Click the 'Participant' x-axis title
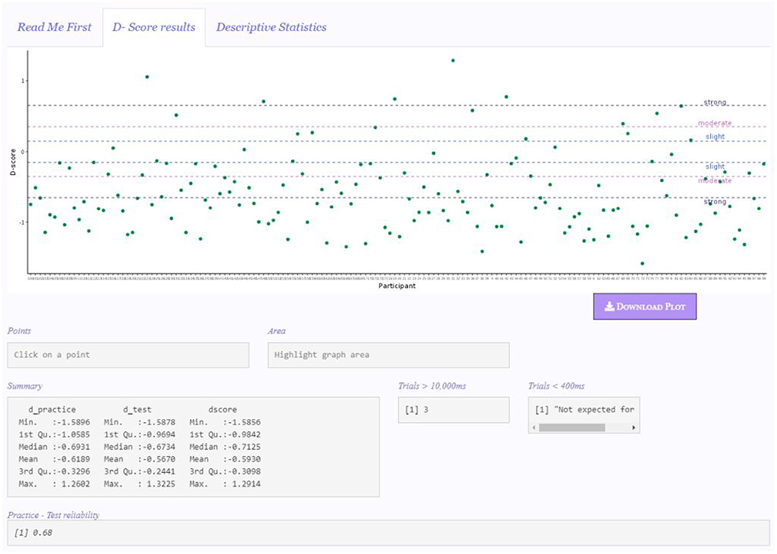Viewport: 777px width, 554px height. [x=397, y=286]
